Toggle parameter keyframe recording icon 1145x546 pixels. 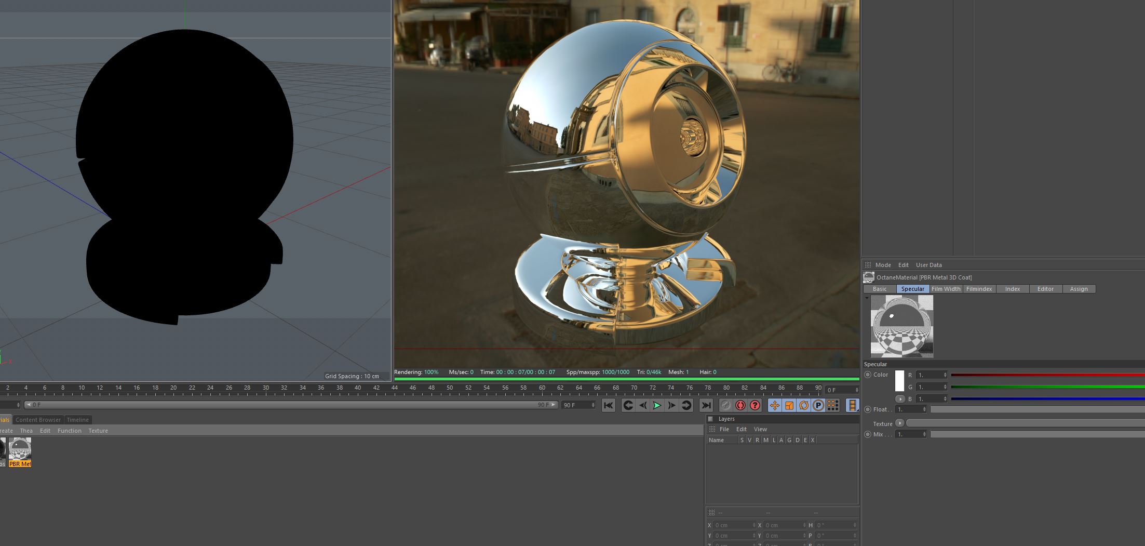(818, 405)
